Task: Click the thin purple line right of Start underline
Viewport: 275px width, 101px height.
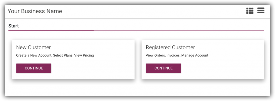Action: pos(179,30)
